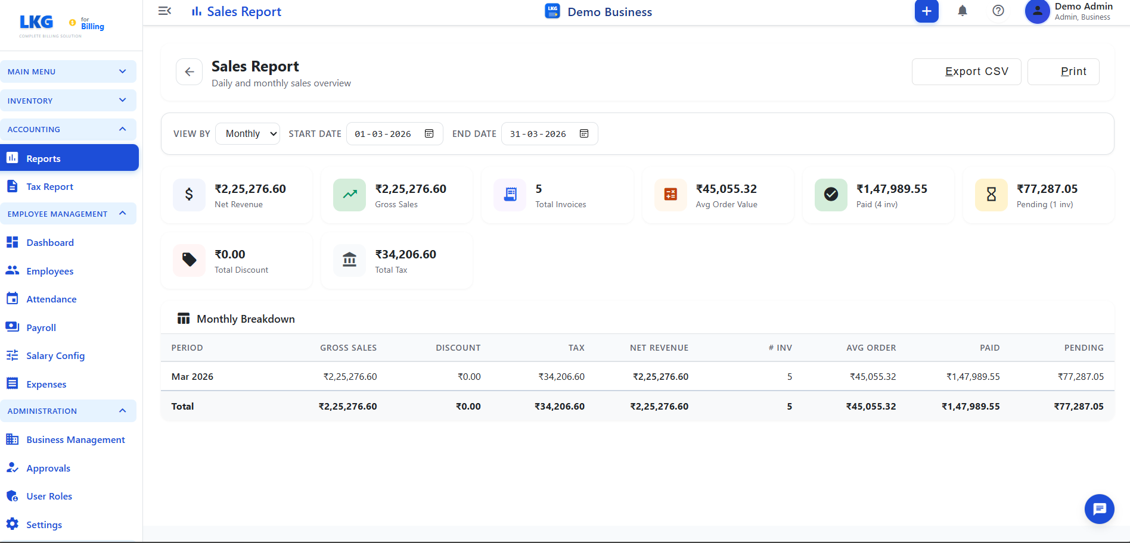Open the Approvals page

pos(69,468)
